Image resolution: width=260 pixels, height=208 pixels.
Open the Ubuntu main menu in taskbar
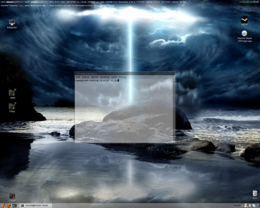point(3,205)
